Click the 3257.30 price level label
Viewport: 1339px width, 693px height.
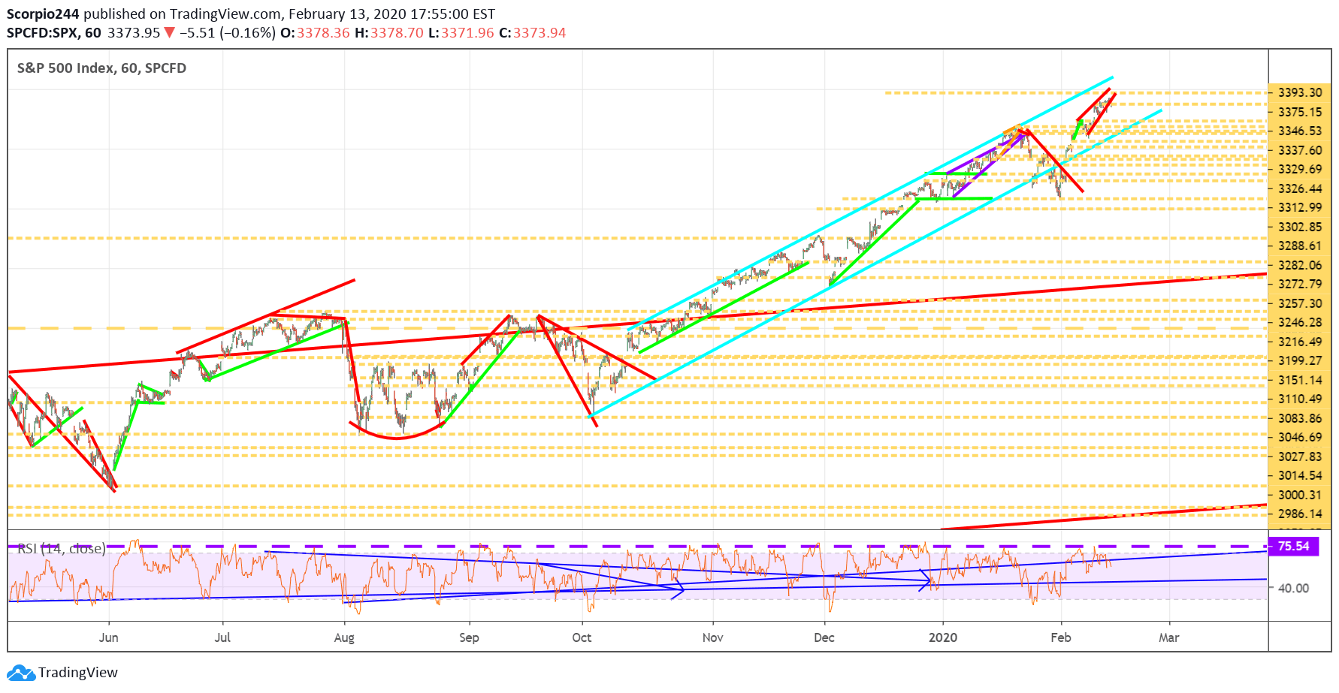1300,304
